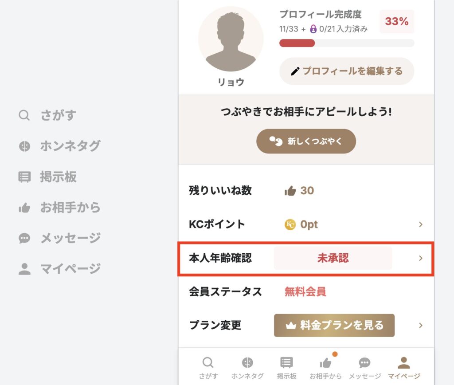
Task: Select the メッセージ speech bubble icon in bottom bar
Action: (x=364, y=361)
